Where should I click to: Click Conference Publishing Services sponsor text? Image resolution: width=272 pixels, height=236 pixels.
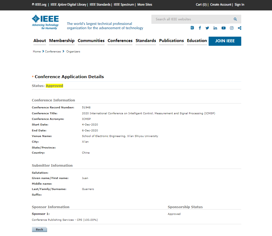(65, 220)
